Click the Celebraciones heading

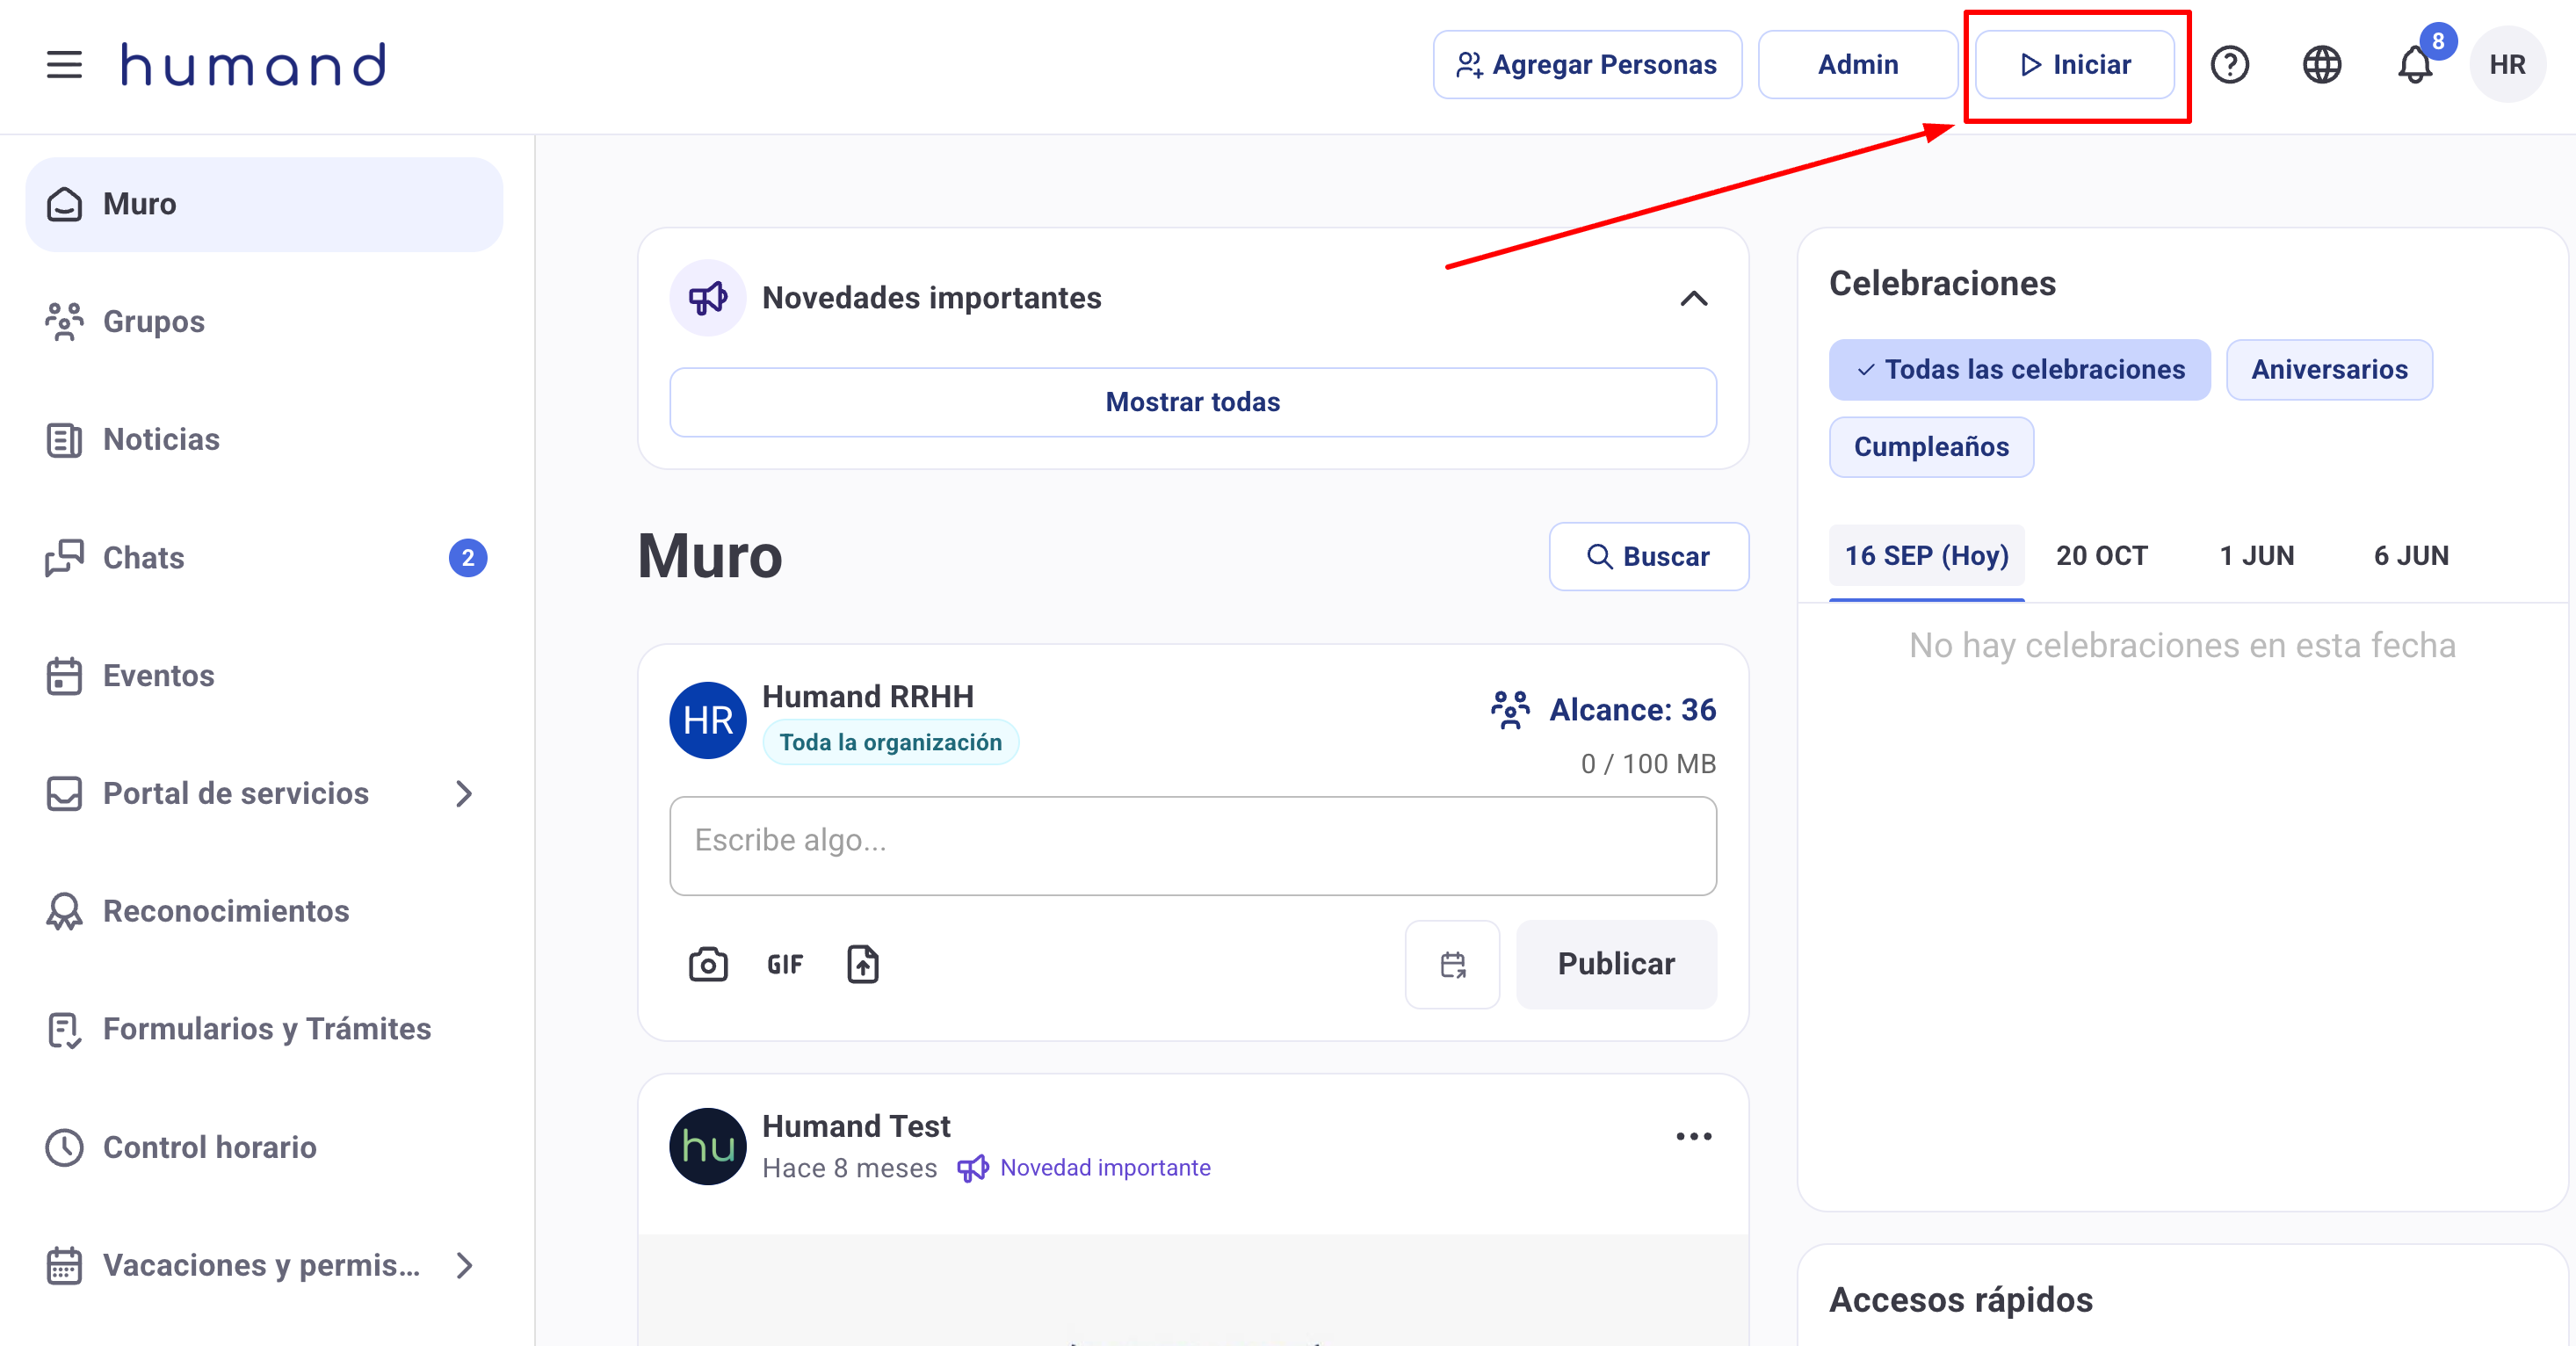[1942, 284]
